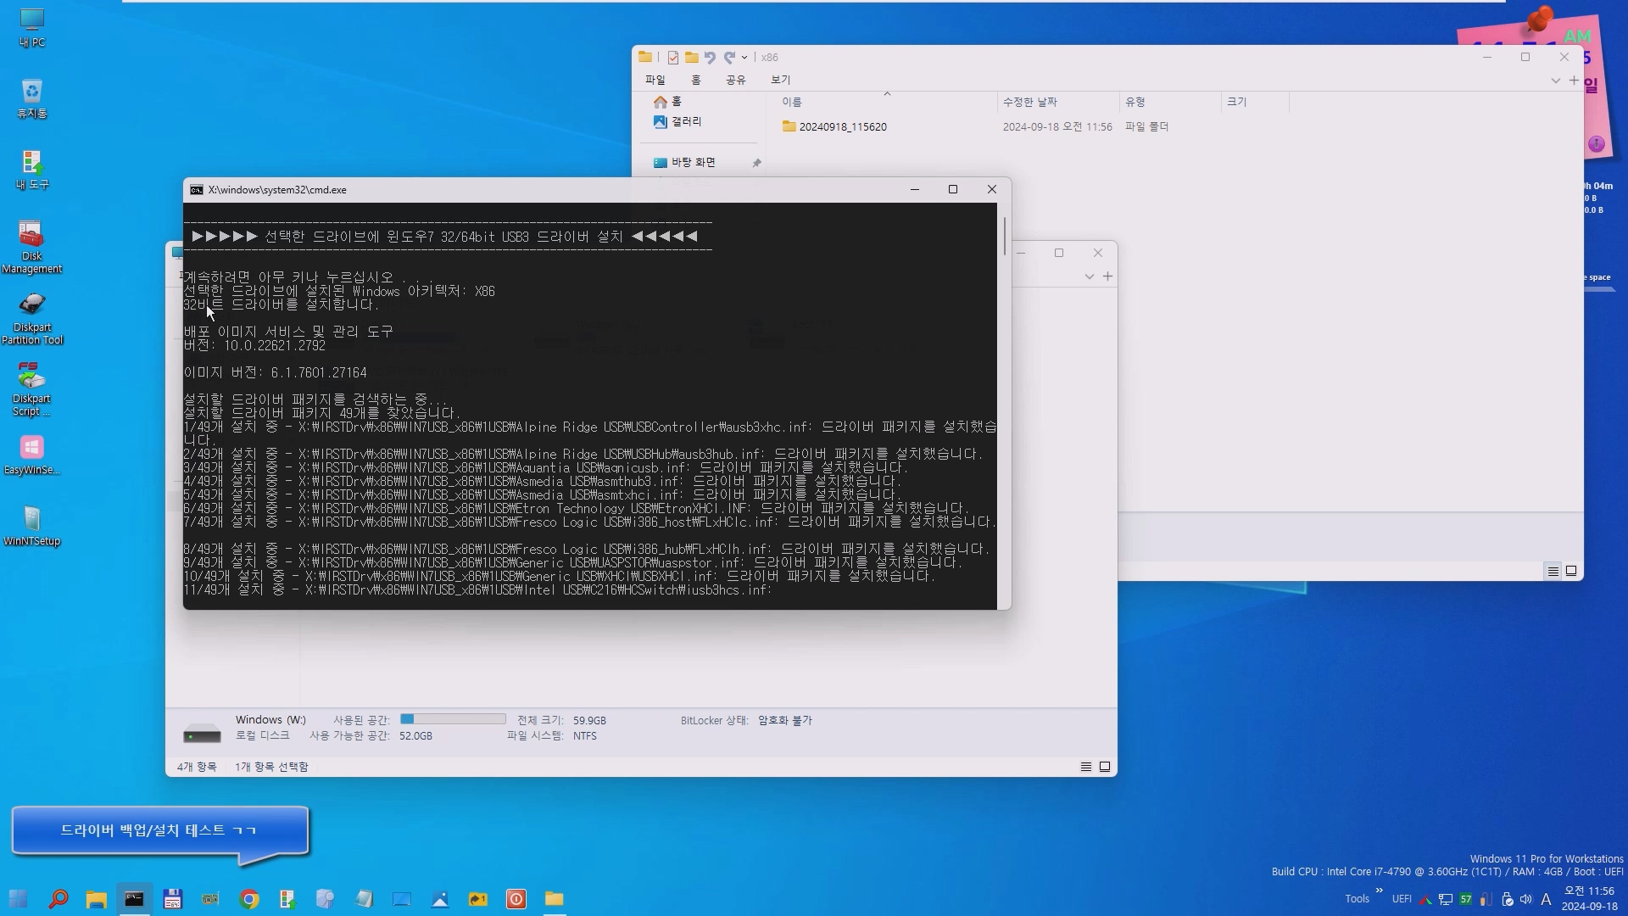Open the 보기 menu in File Explorer
The height and width of the screenshot is (916, 1628).
(x=780, y=80)
